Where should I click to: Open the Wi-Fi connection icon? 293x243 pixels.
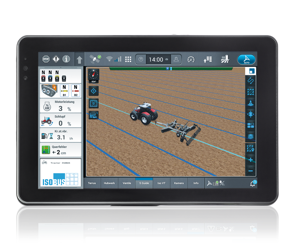pyautogui.click(x=109, y=59)
